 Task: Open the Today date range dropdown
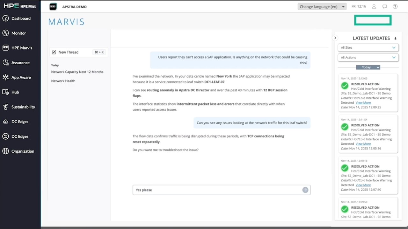(x=368, y=67)
